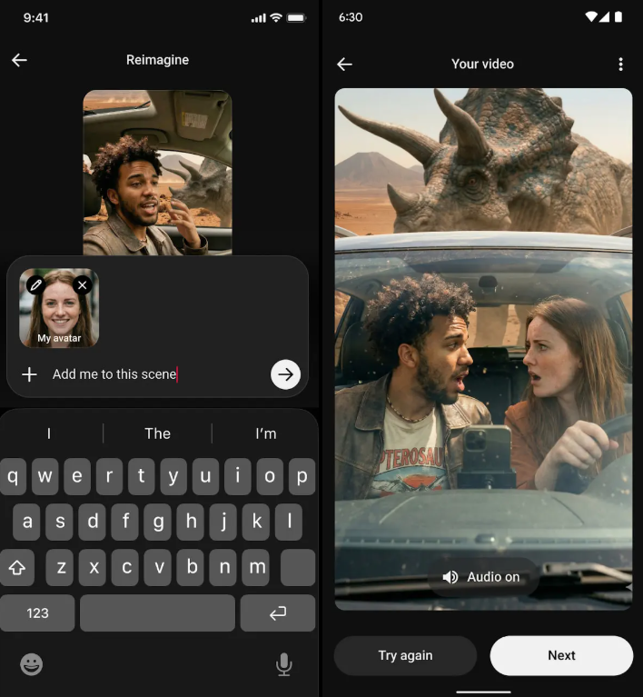Viewport: 643px width, 697px height.
Task: Open the emoji keyboard
Action: click(32, 664)
